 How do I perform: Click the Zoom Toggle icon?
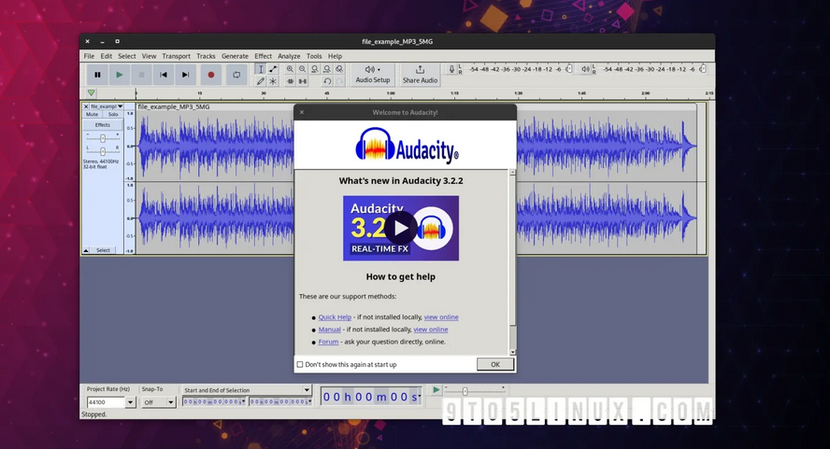click(339, 69)
